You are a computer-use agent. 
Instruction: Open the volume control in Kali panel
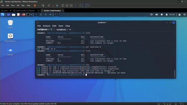[x=157, y=15]
